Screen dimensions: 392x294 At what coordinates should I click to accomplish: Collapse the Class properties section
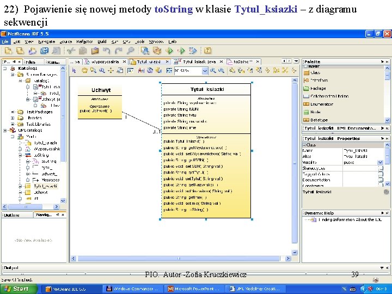(304, 145)
